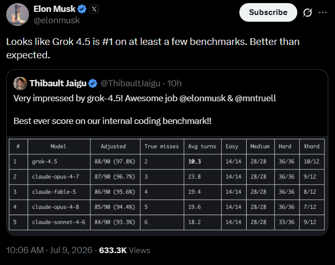Open the three-dots more options menu

(x=323, y=12)
